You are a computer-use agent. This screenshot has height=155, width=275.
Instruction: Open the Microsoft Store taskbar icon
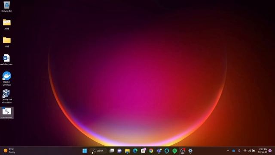pyautogui.click(x=143, y=151)
